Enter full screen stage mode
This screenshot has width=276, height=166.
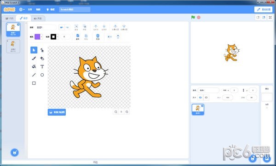(x=270, y=17)
